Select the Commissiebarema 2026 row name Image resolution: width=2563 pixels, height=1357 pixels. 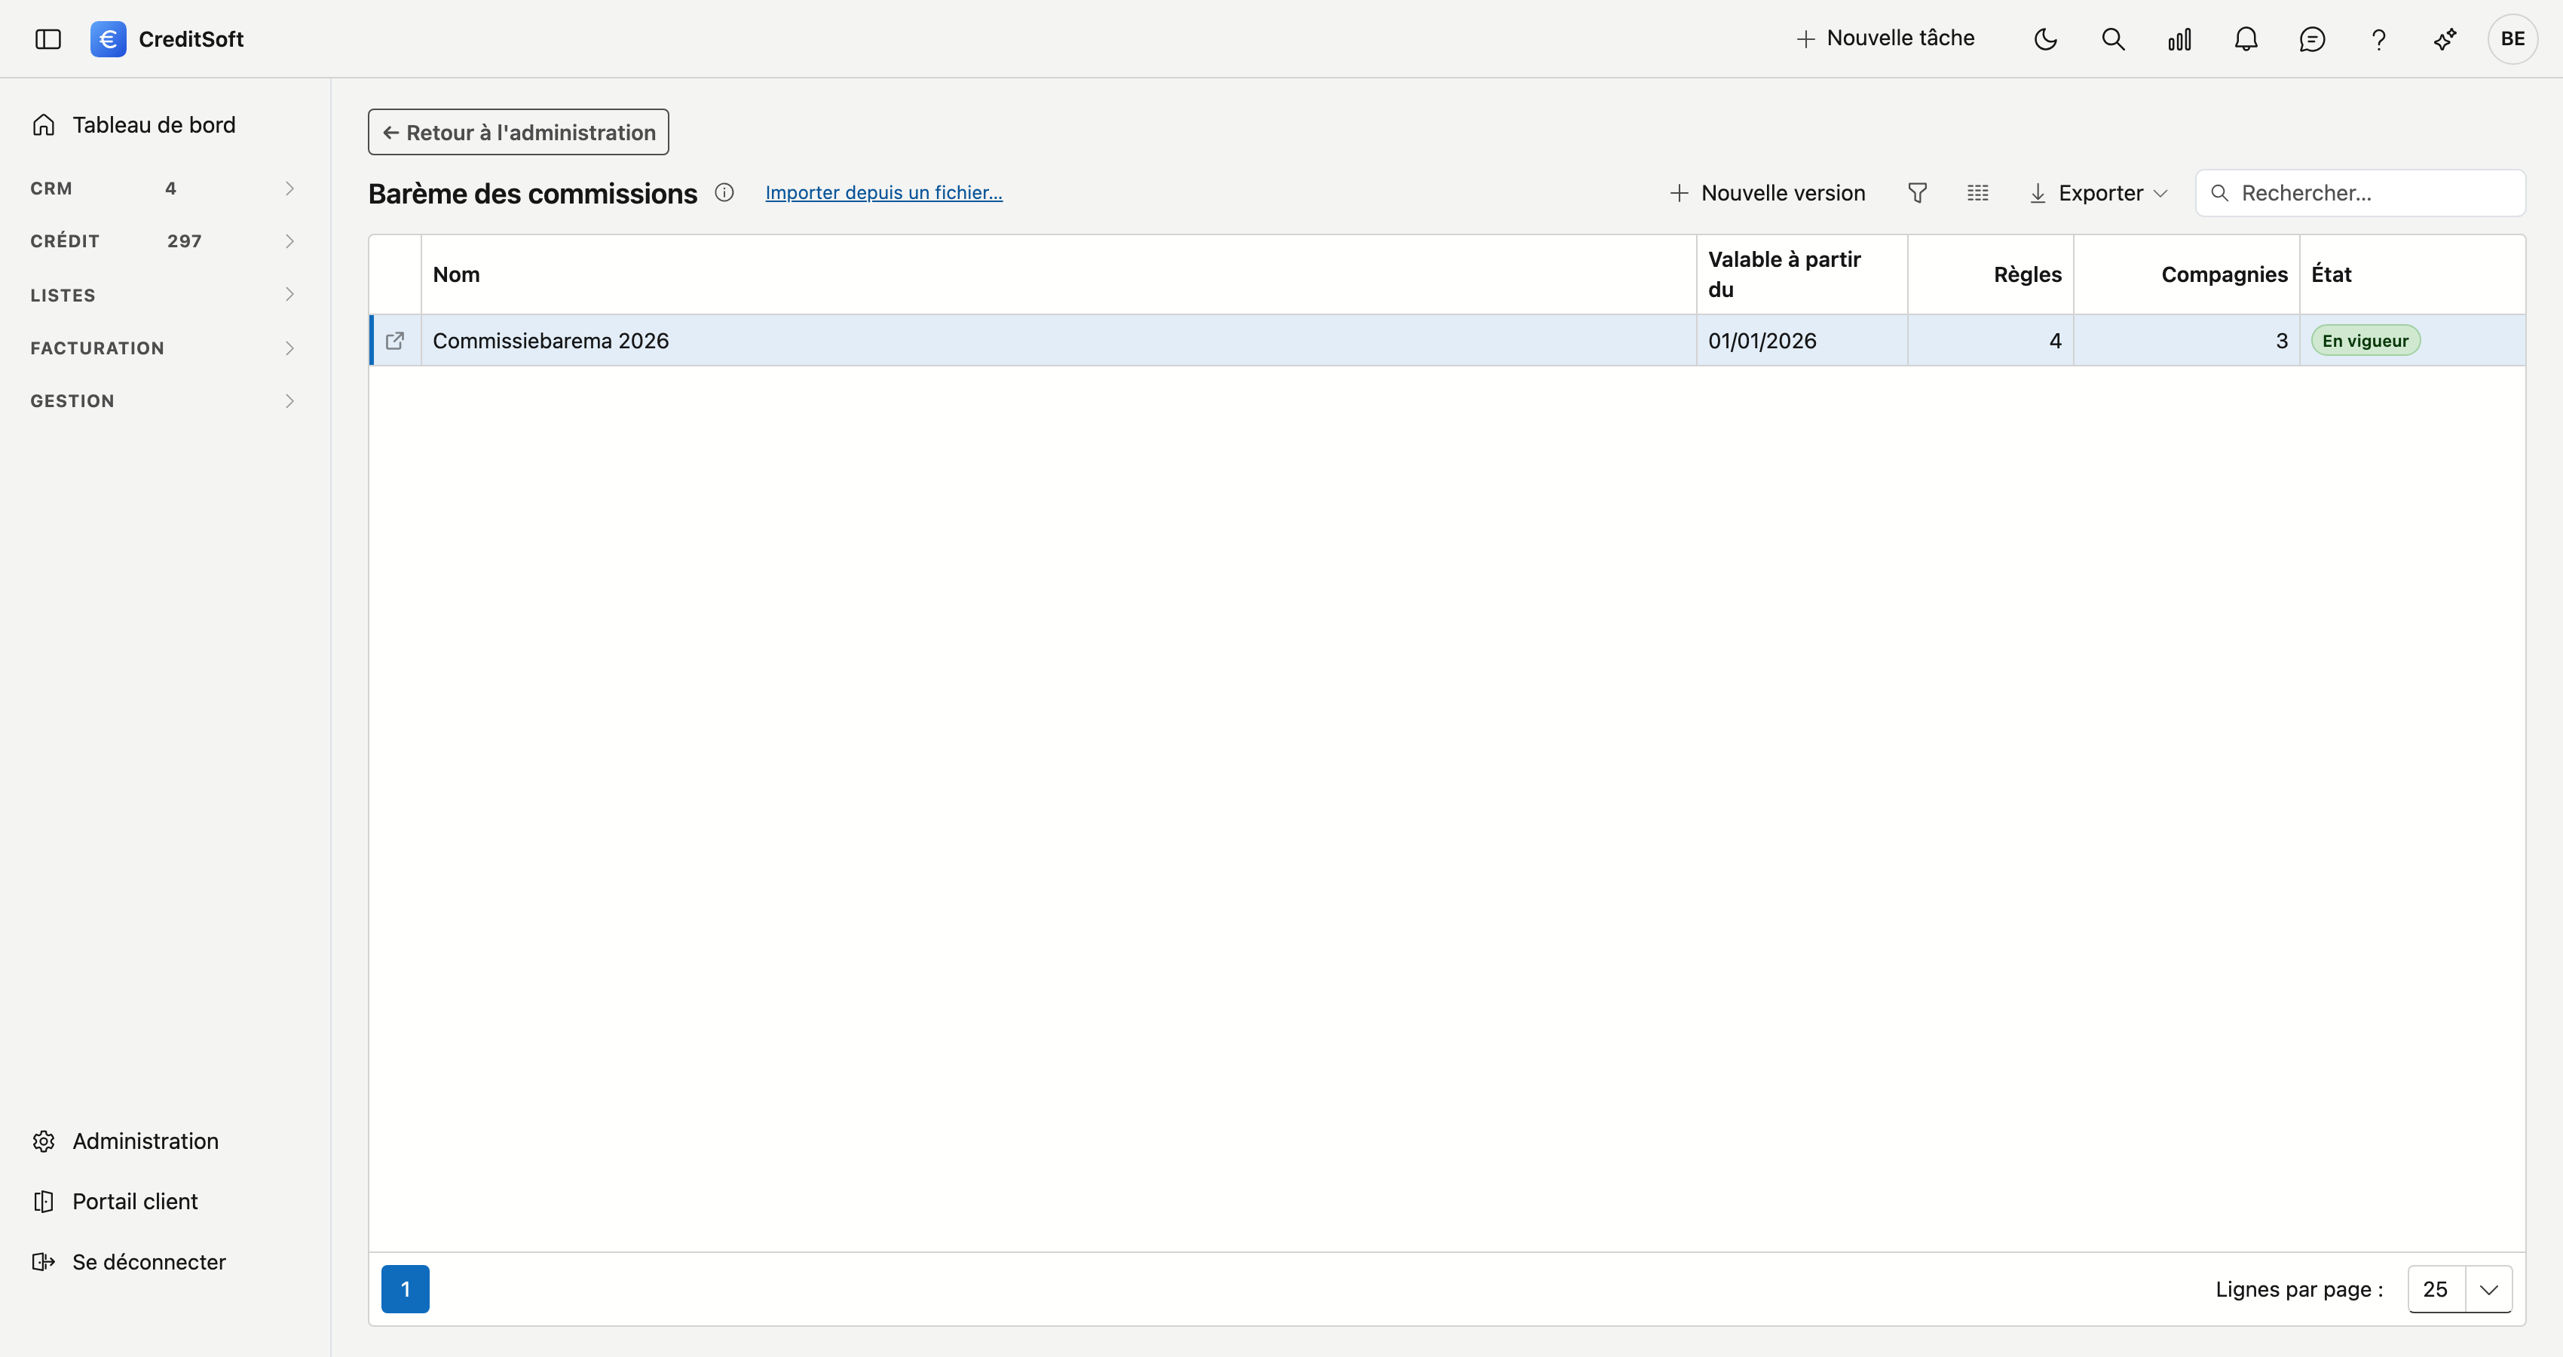coord(550,340)
